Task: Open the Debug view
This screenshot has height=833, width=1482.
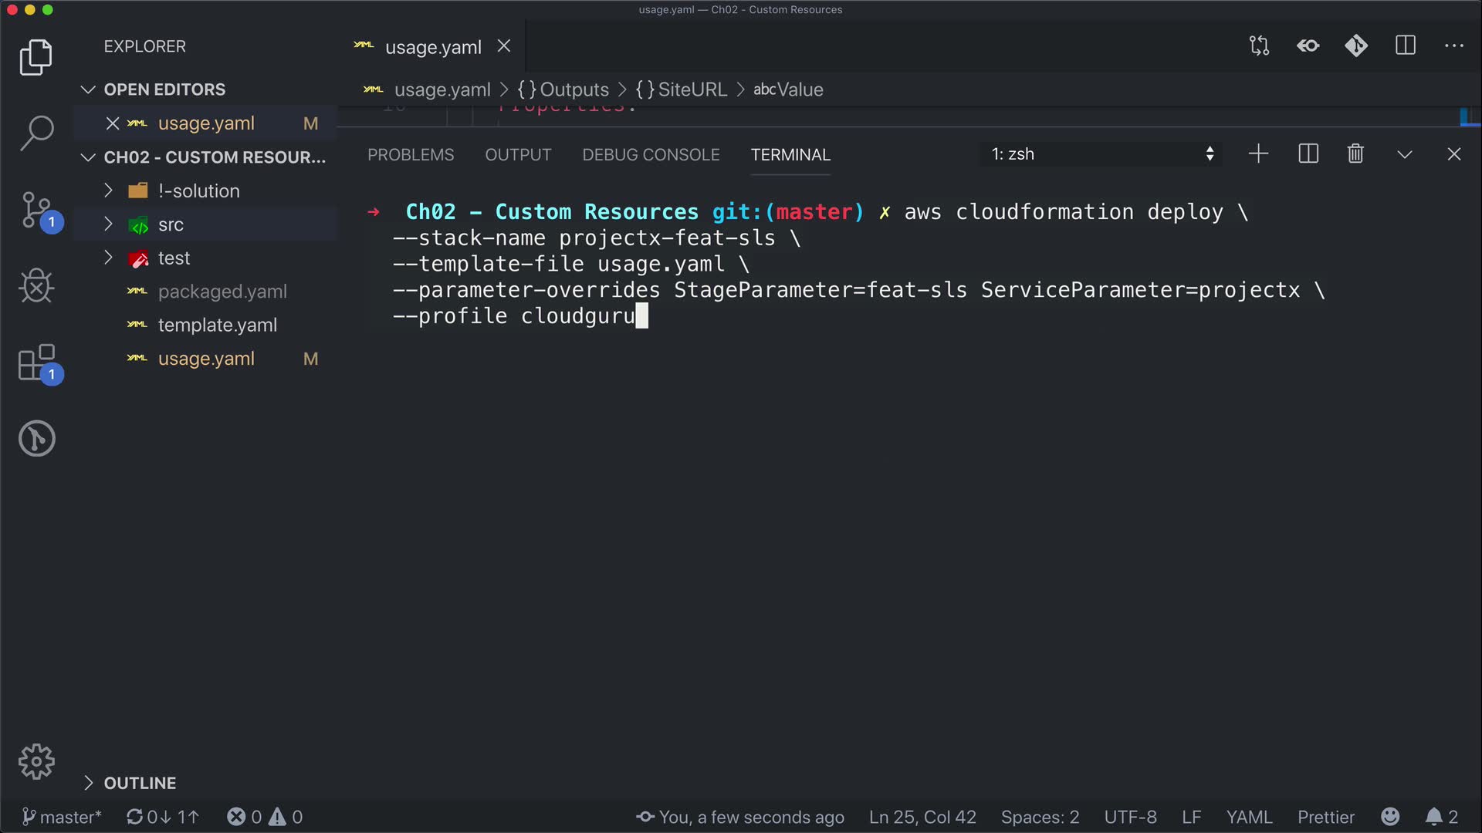Action: (x=36, y=286)
